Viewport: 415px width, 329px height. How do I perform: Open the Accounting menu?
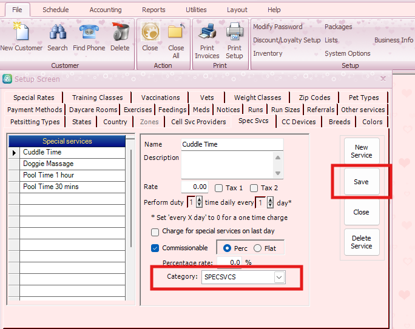(x=106, y=10)
